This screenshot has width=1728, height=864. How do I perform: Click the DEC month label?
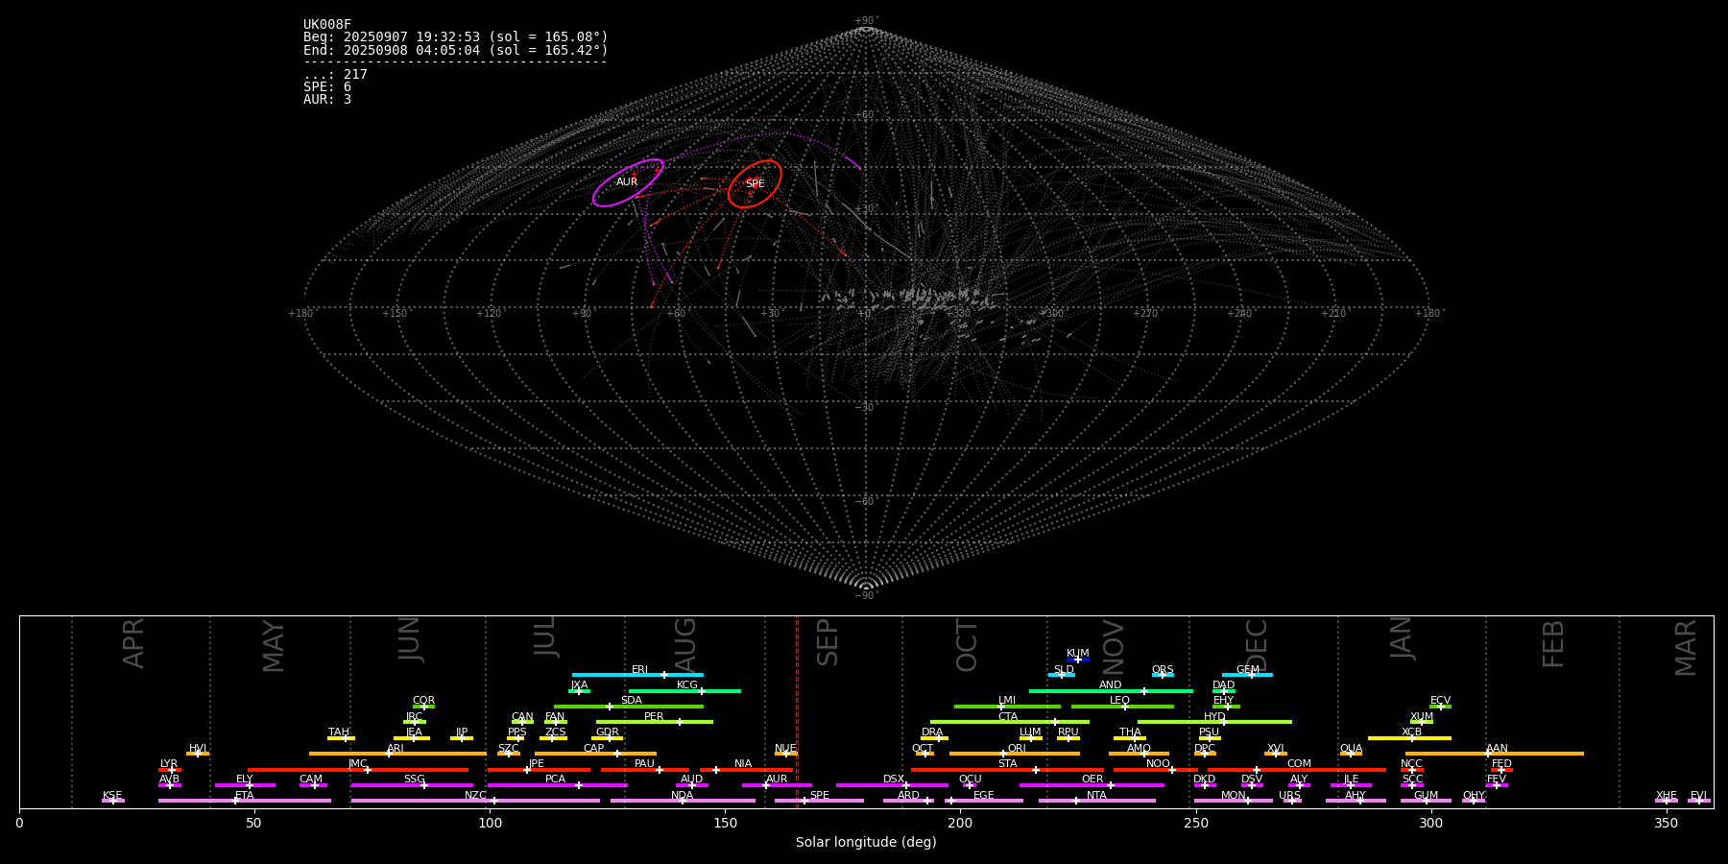pyautogui.click(x=1257, y=644)
